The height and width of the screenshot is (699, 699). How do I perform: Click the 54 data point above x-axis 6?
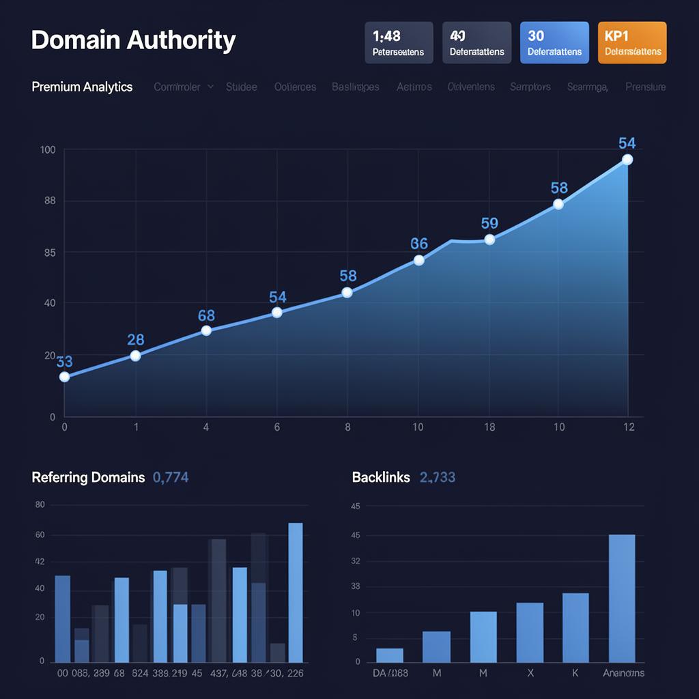(277, 313)
